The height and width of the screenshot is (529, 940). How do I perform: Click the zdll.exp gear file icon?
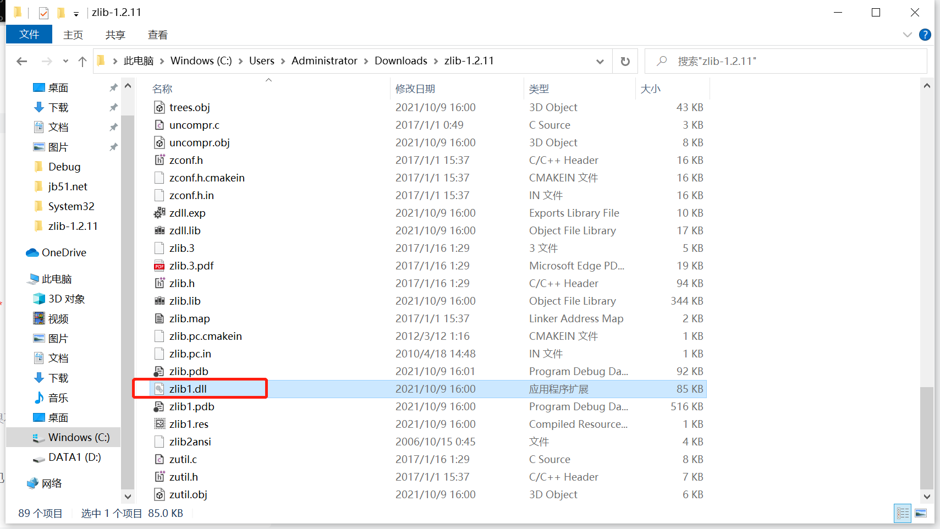[x=160, y=213]
